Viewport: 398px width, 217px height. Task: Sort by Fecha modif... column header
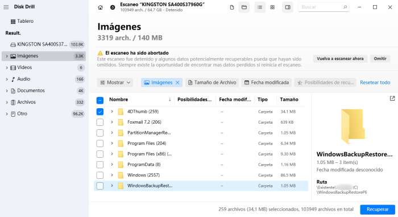(x=235, y=100)
